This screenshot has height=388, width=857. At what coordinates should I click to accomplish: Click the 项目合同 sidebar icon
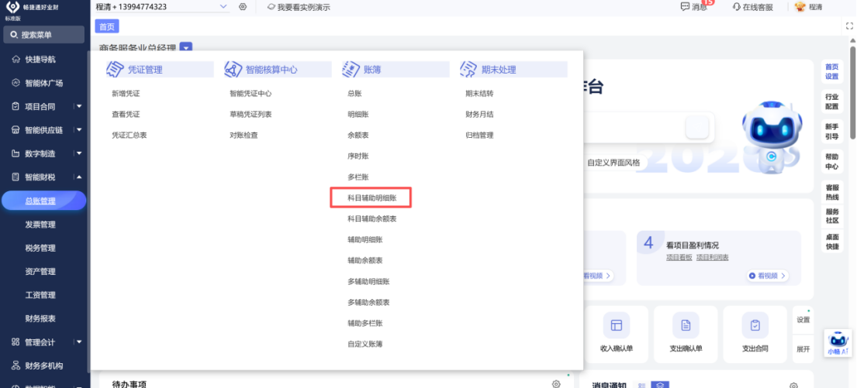16,106
